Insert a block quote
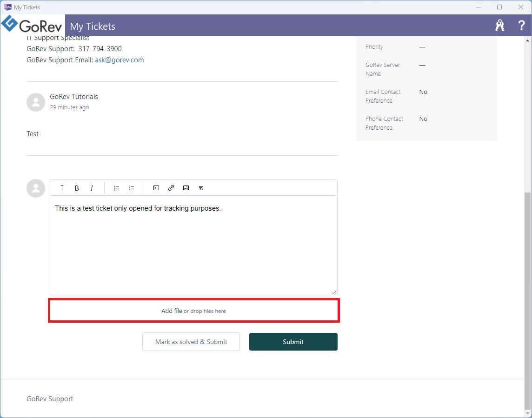Viewport: 532px width, 418px height. 201,188
